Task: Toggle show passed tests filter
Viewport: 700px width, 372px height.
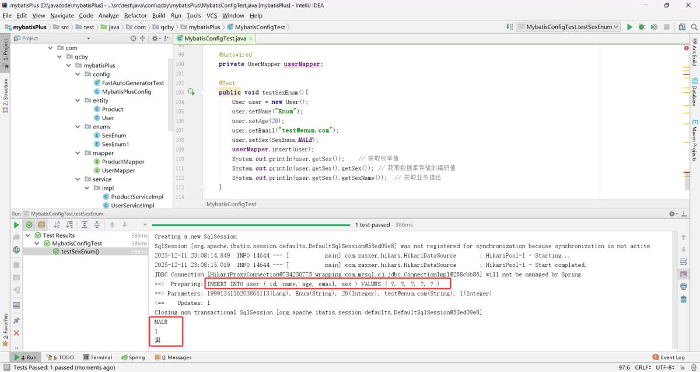Action: tap(29, 225)
